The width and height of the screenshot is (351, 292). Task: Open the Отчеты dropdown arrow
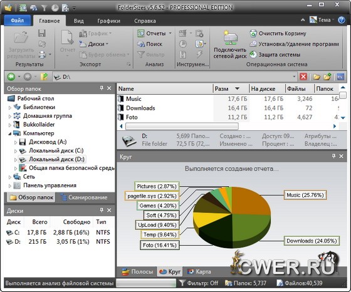(170, 33)
